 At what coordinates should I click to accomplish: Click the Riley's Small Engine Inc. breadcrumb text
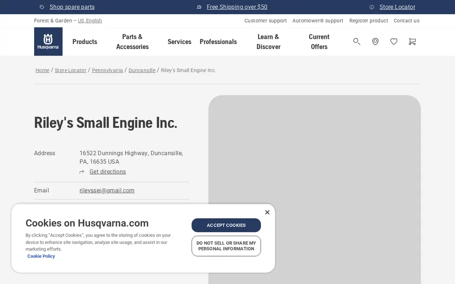click(x=188, y=71)
